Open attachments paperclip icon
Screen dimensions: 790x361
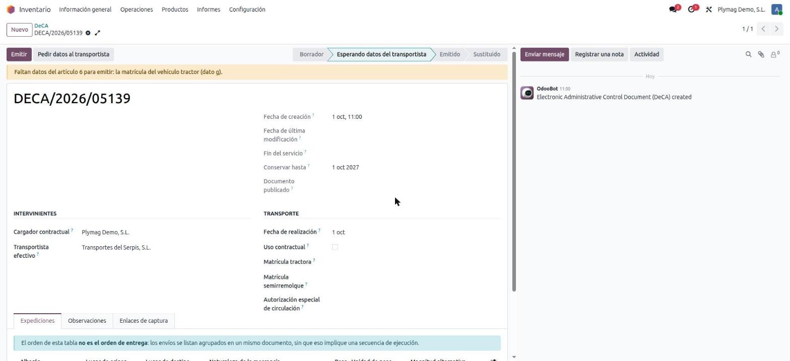pyautogui.click(x=761, y=54)
